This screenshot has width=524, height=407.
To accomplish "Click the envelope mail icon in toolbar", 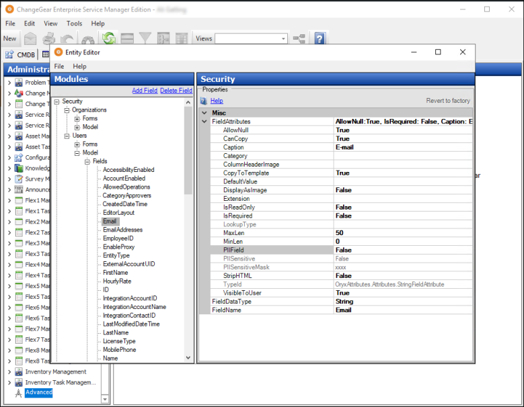I will coord(30,39).
